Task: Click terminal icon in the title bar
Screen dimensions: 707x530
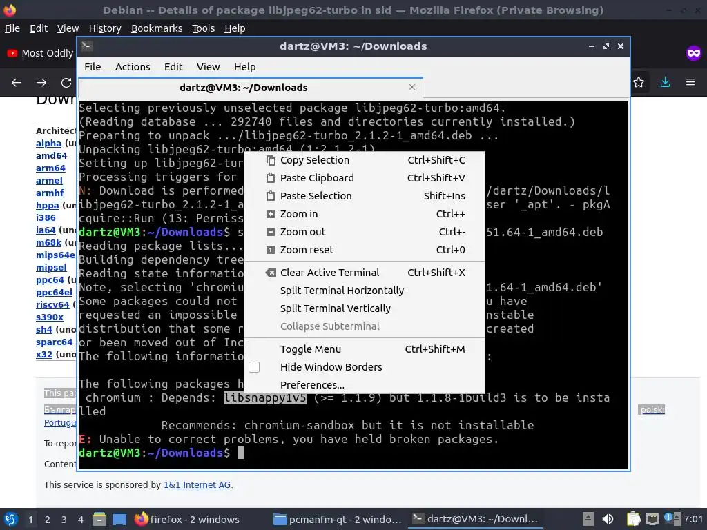Action: 86,46
